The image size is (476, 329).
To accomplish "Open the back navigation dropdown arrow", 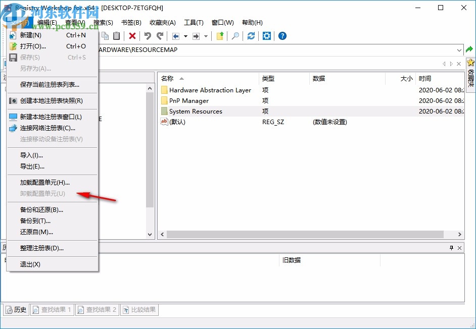I will (184, 36).
